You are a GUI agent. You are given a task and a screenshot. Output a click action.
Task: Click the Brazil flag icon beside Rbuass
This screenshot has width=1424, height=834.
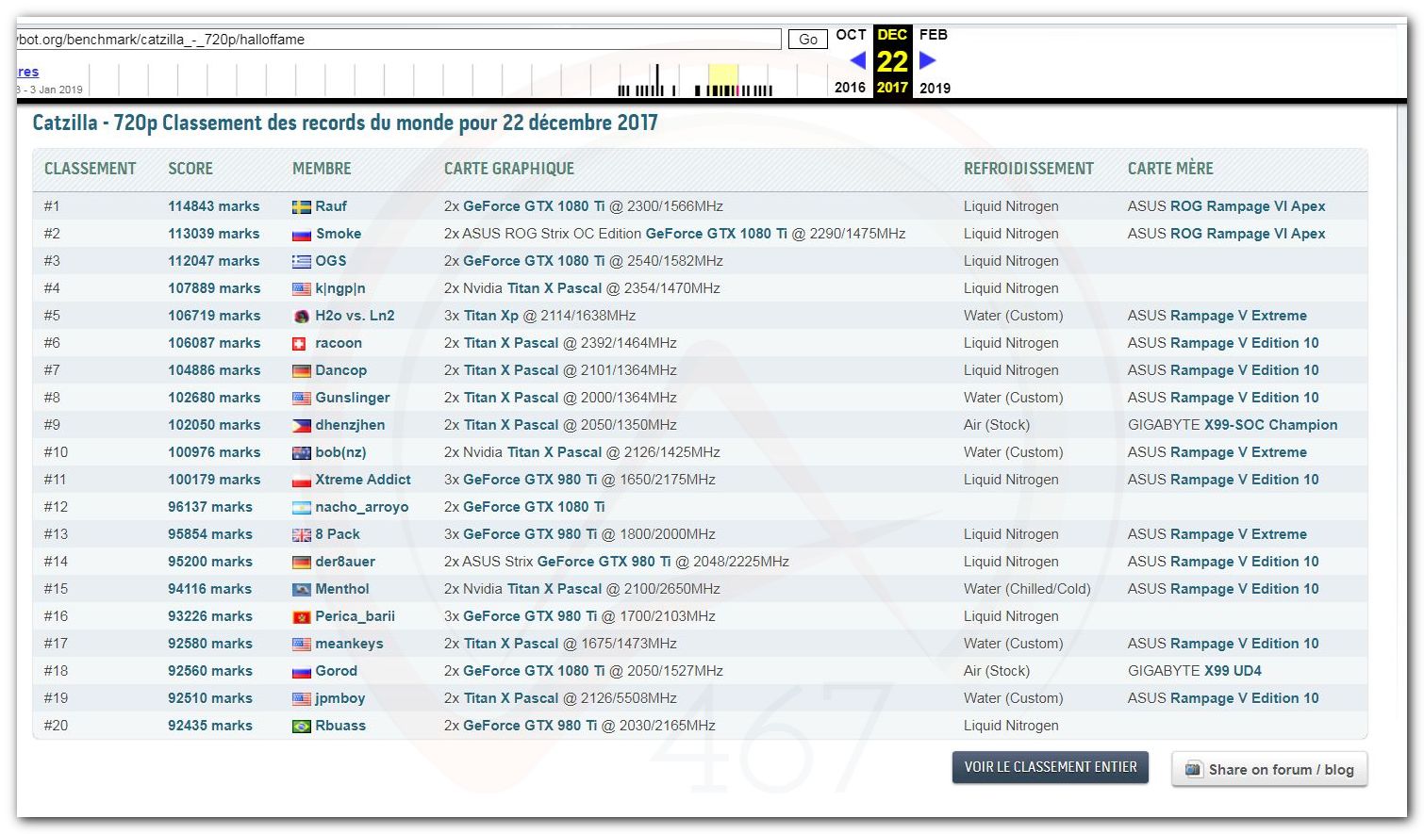[x=302, y=727]
